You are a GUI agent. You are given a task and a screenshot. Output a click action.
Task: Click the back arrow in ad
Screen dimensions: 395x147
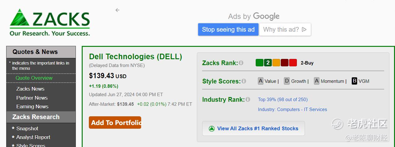pyautogui.click(x=117, y=10)
